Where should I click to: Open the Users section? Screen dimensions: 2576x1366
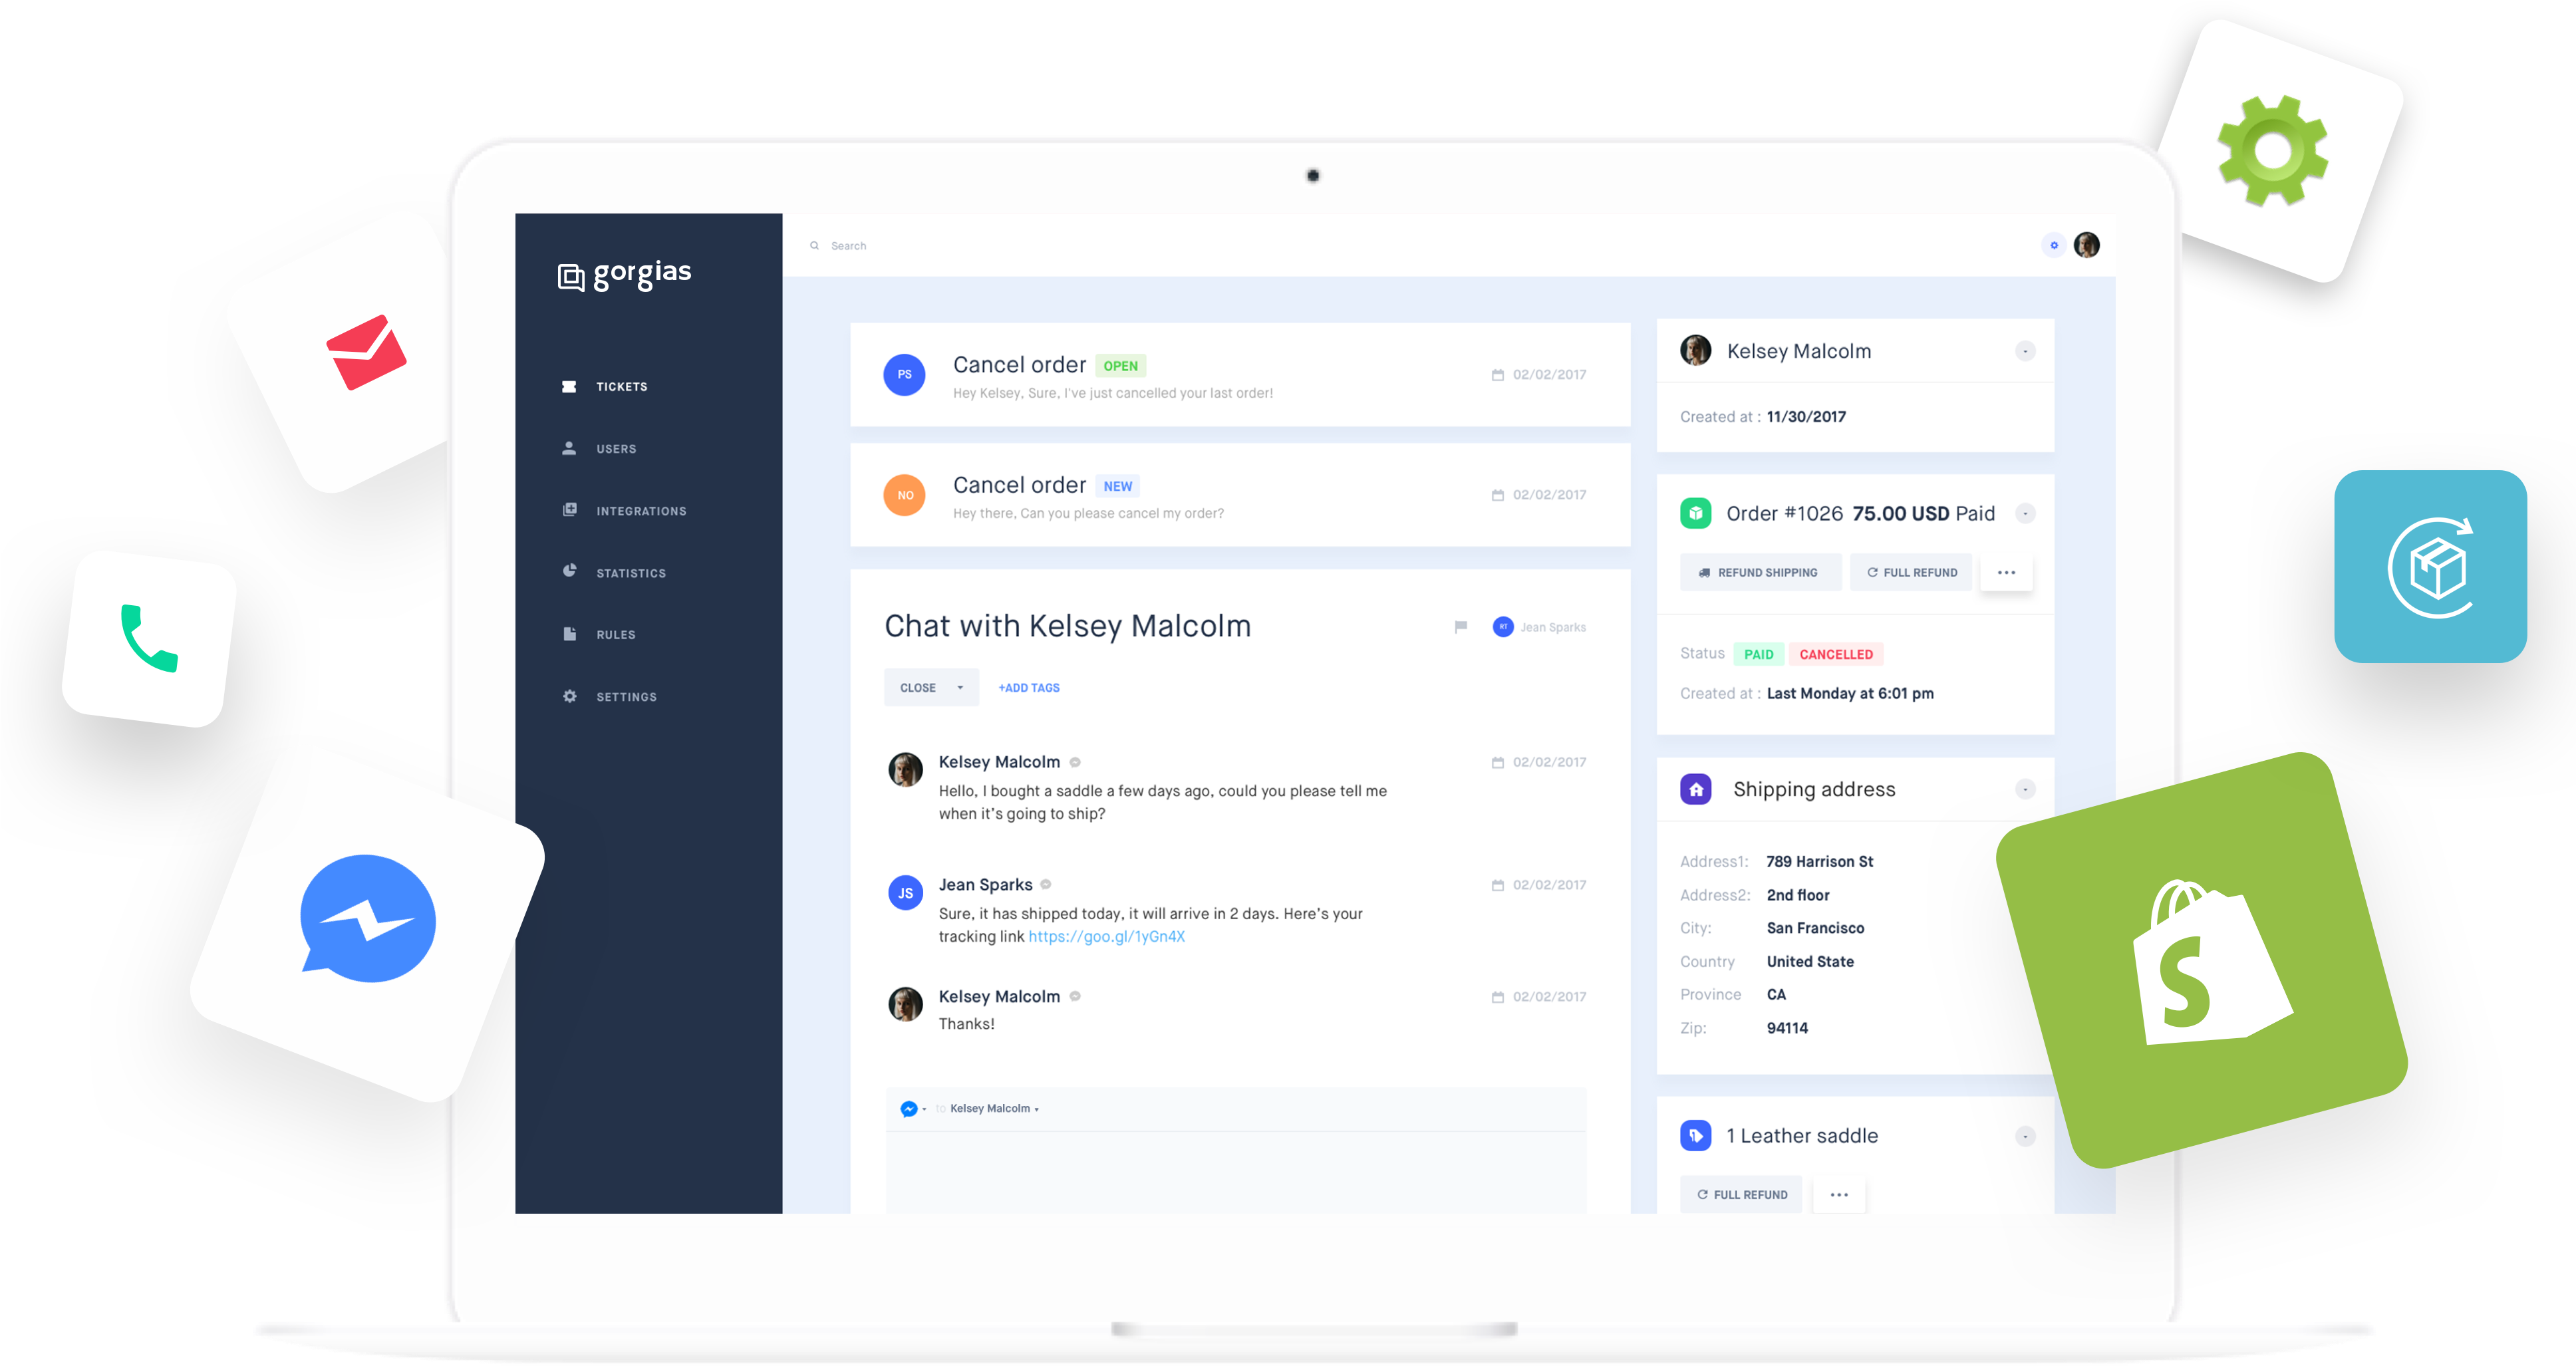pos(598,449)
